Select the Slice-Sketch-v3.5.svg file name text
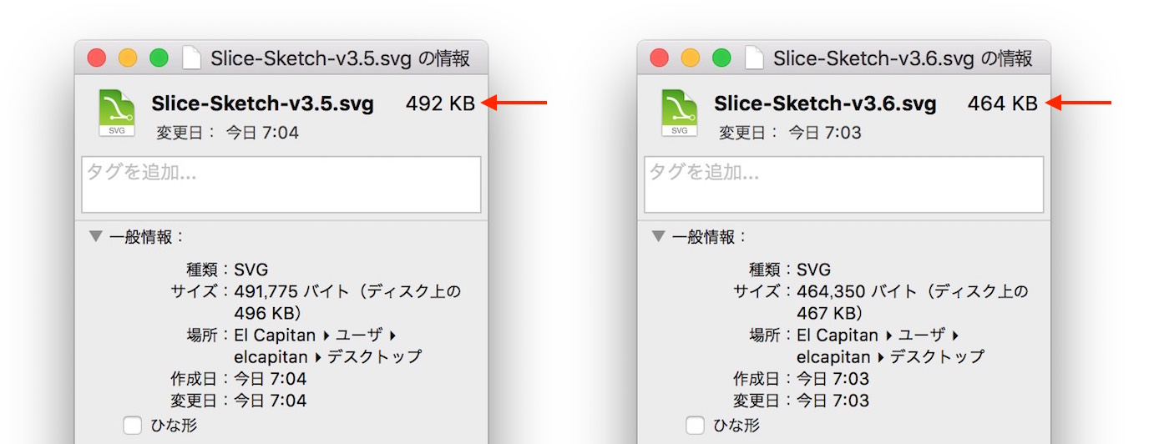1169x444 pixels. click(x=262, y=104)
